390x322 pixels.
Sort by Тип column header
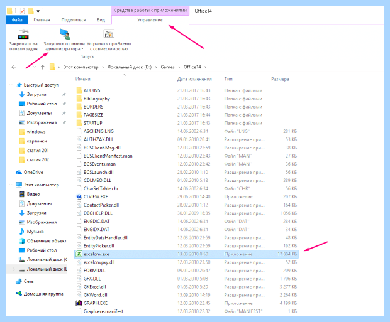(x=228, y=79)
